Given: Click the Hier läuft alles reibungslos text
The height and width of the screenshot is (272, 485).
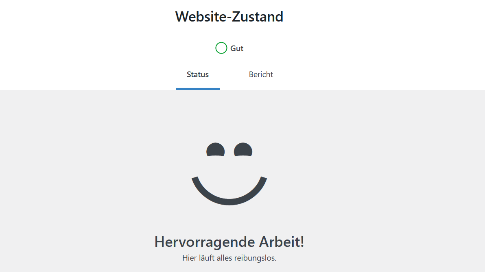Looking at the screenshot, I should pos(229,258).
